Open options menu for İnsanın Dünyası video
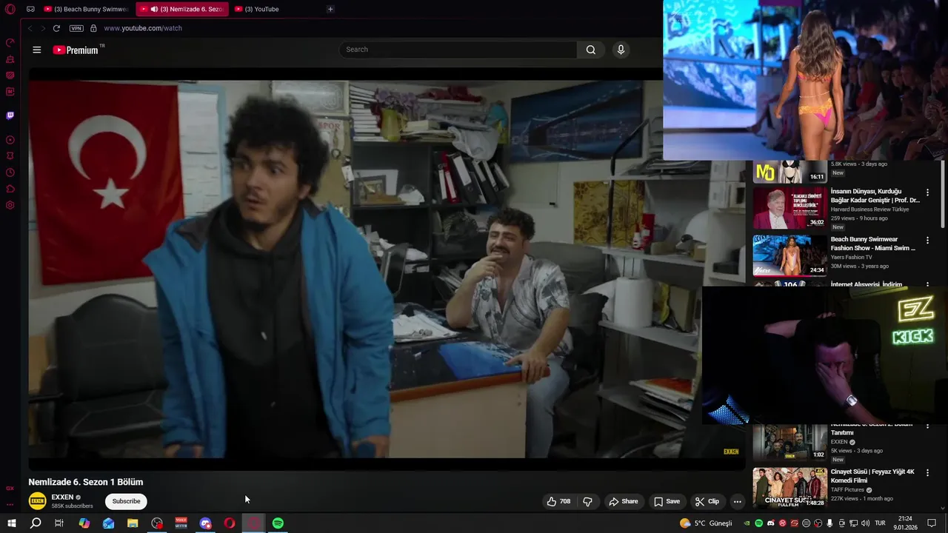The height and width of the screenshot is (533, 948). click(x=927, y=192)
